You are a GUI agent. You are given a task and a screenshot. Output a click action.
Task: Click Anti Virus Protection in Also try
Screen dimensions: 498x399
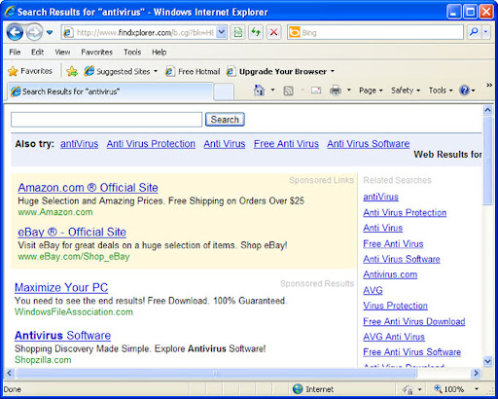[151, 144]
